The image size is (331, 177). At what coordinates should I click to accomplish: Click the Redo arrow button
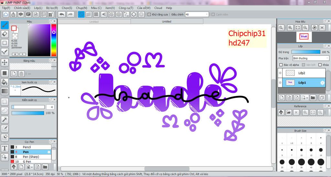[x=70, y=14]
